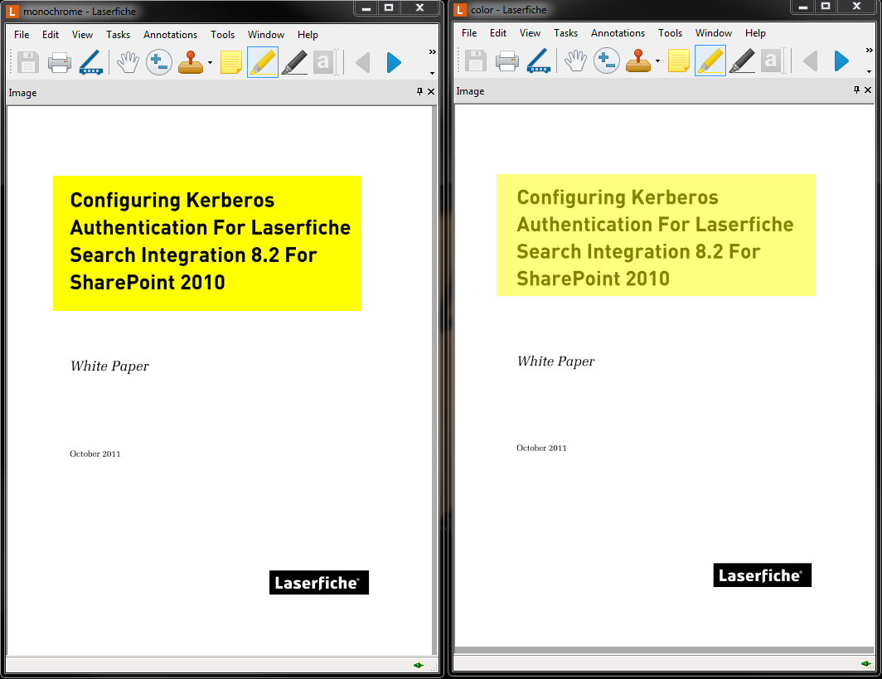The height and width of the screenshot is (679, 882).
Task: Select Text Box tool in monochrome window
Action: pos(325,62)
